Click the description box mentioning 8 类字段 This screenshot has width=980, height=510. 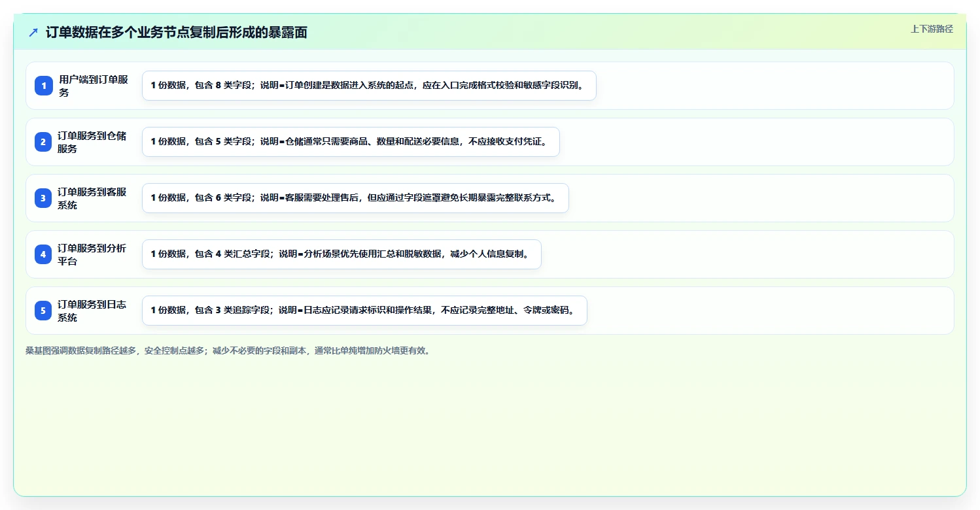point(369,86)
